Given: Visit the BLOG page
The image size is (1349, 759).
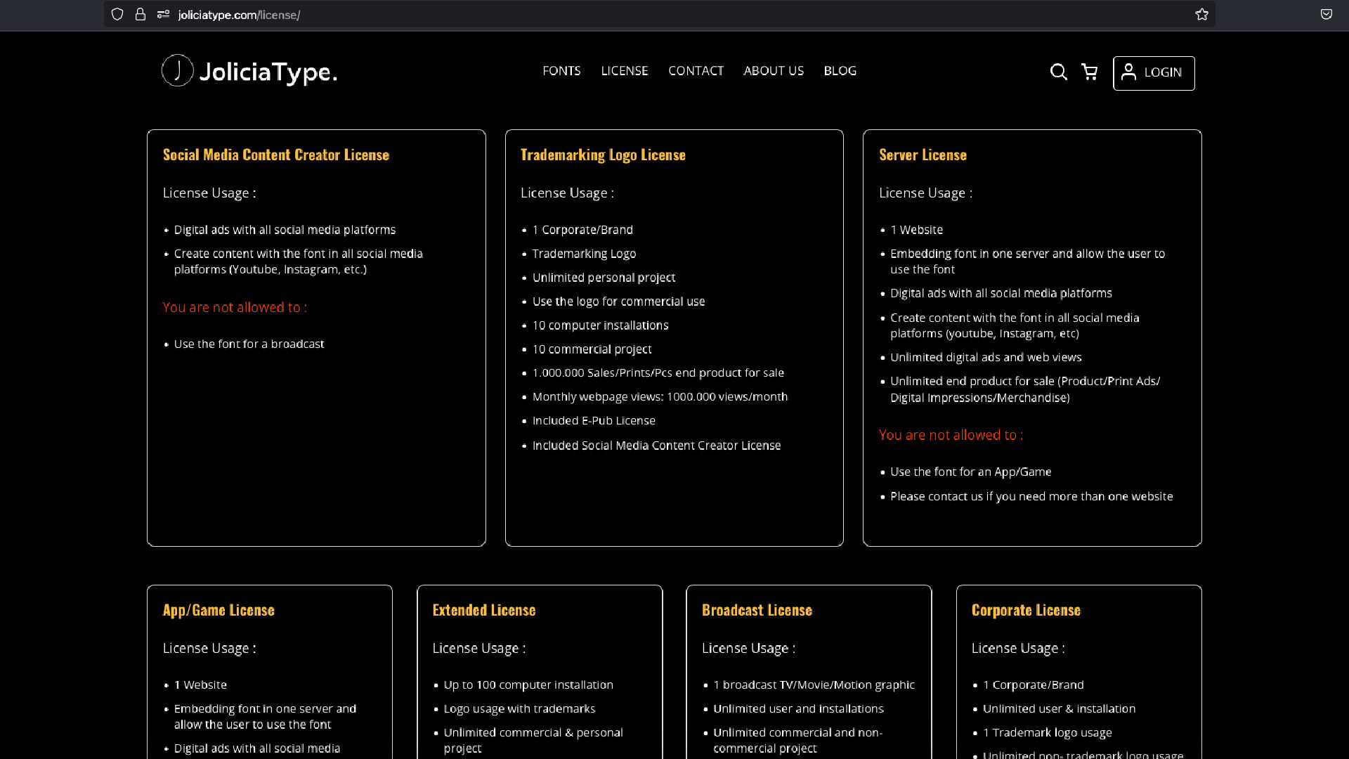Looking at the screenshot, I should click(x=840, y=71).
